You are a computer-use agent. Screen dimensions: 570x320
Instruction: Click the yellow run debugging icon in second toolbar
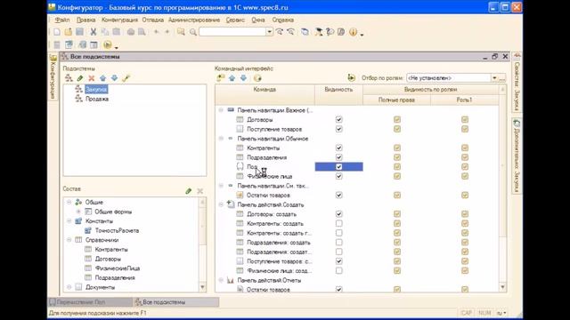click(x=108, y=44)
